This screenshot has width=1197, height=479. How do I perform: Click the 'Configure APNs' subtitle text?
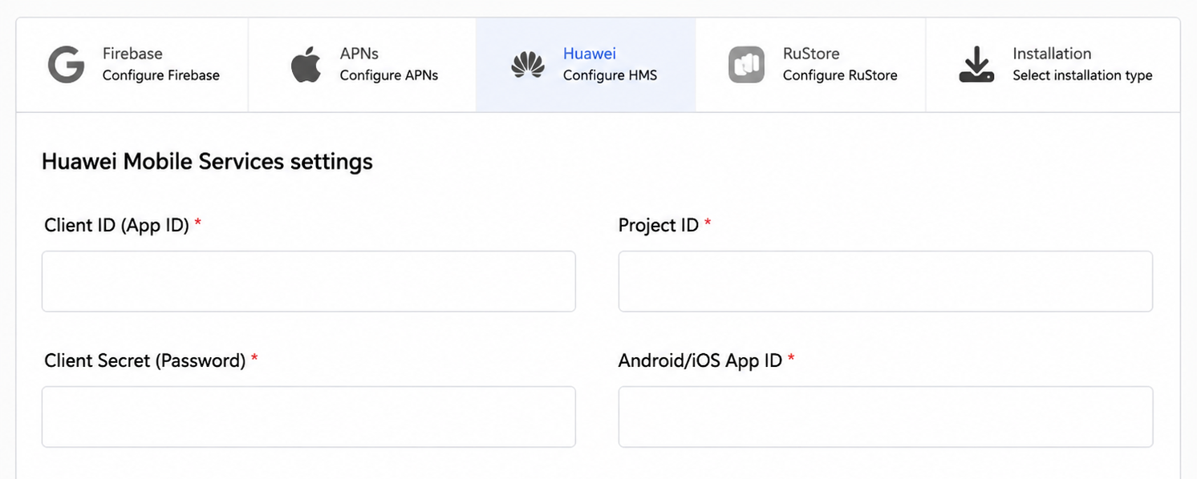pyautogui.click(x=389, y=75)
